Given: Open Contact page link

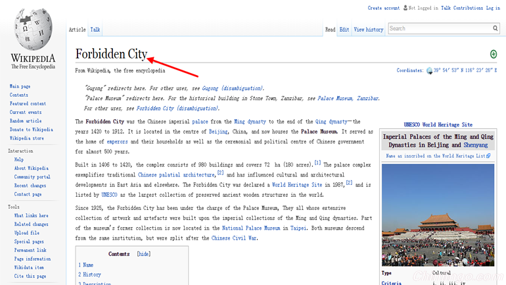Looking at the screenshot, I should [28, 194].
